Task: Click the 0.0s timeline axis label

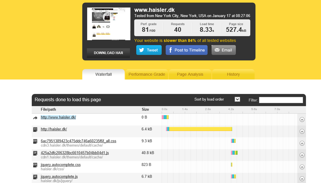Action: pos(165,109)
